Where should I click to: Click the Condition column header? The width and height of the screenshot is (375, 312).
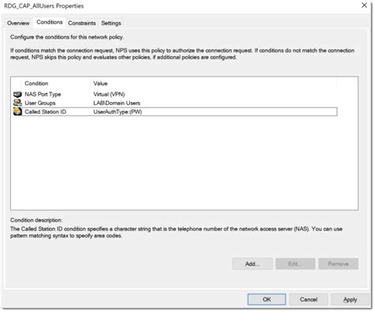pos(36,84)
